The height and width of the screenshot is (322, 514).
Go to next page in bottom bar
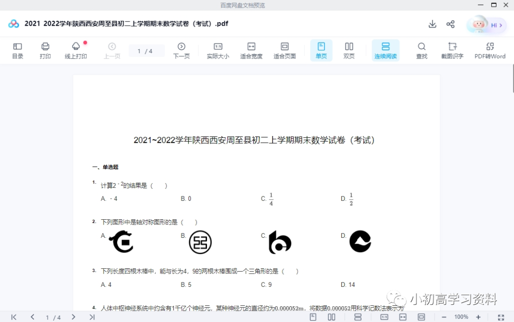click(x=73, y=317)
